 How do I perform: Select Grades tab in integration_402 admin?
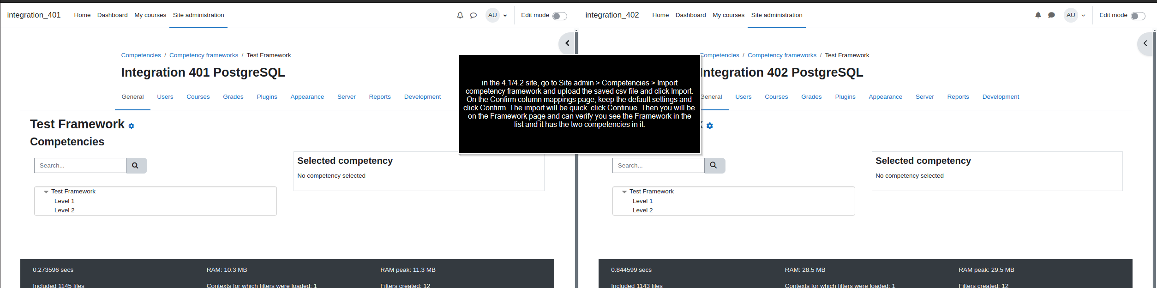click(811, 97)
